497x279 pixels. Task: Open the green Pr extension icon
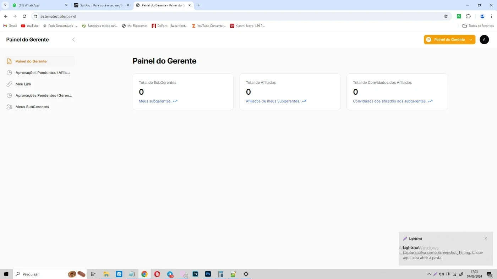point(459,16)
